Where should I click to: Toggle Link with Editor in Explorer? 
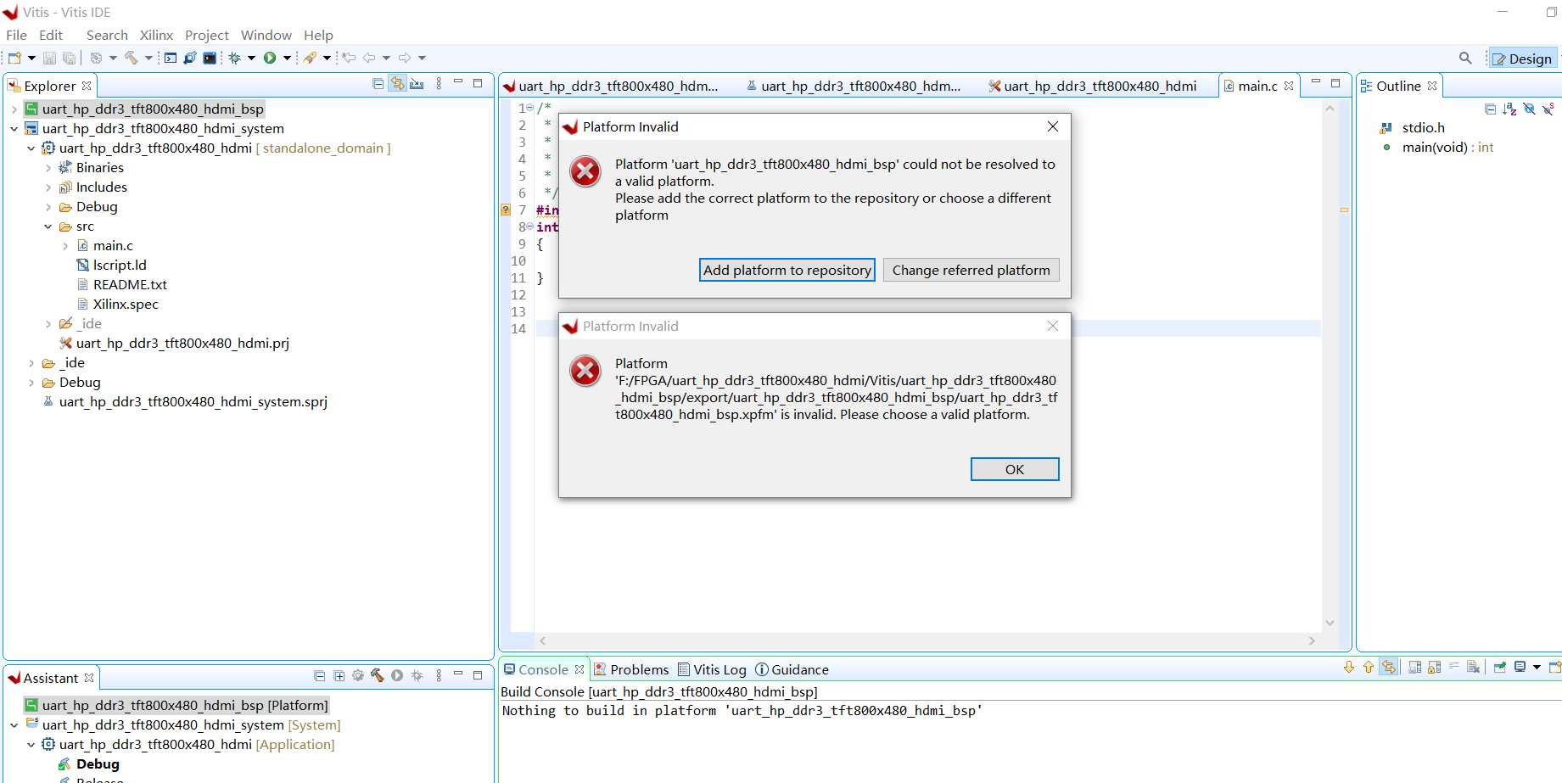click(x=397, y=83)
